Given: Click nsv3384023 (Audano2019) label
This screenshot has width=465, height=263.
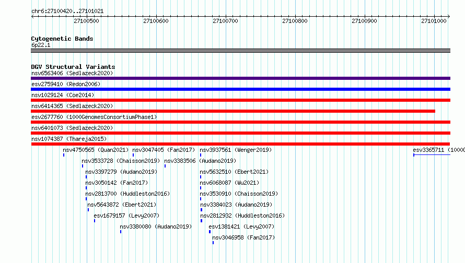Looking at the screenshot, I should tap(236, 205).
